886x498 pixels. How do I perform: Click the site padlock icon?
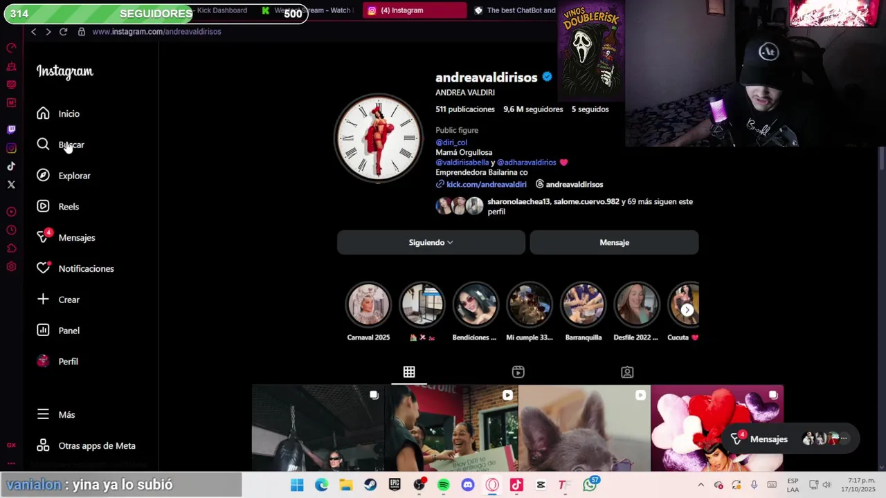[x=82, y=32]
